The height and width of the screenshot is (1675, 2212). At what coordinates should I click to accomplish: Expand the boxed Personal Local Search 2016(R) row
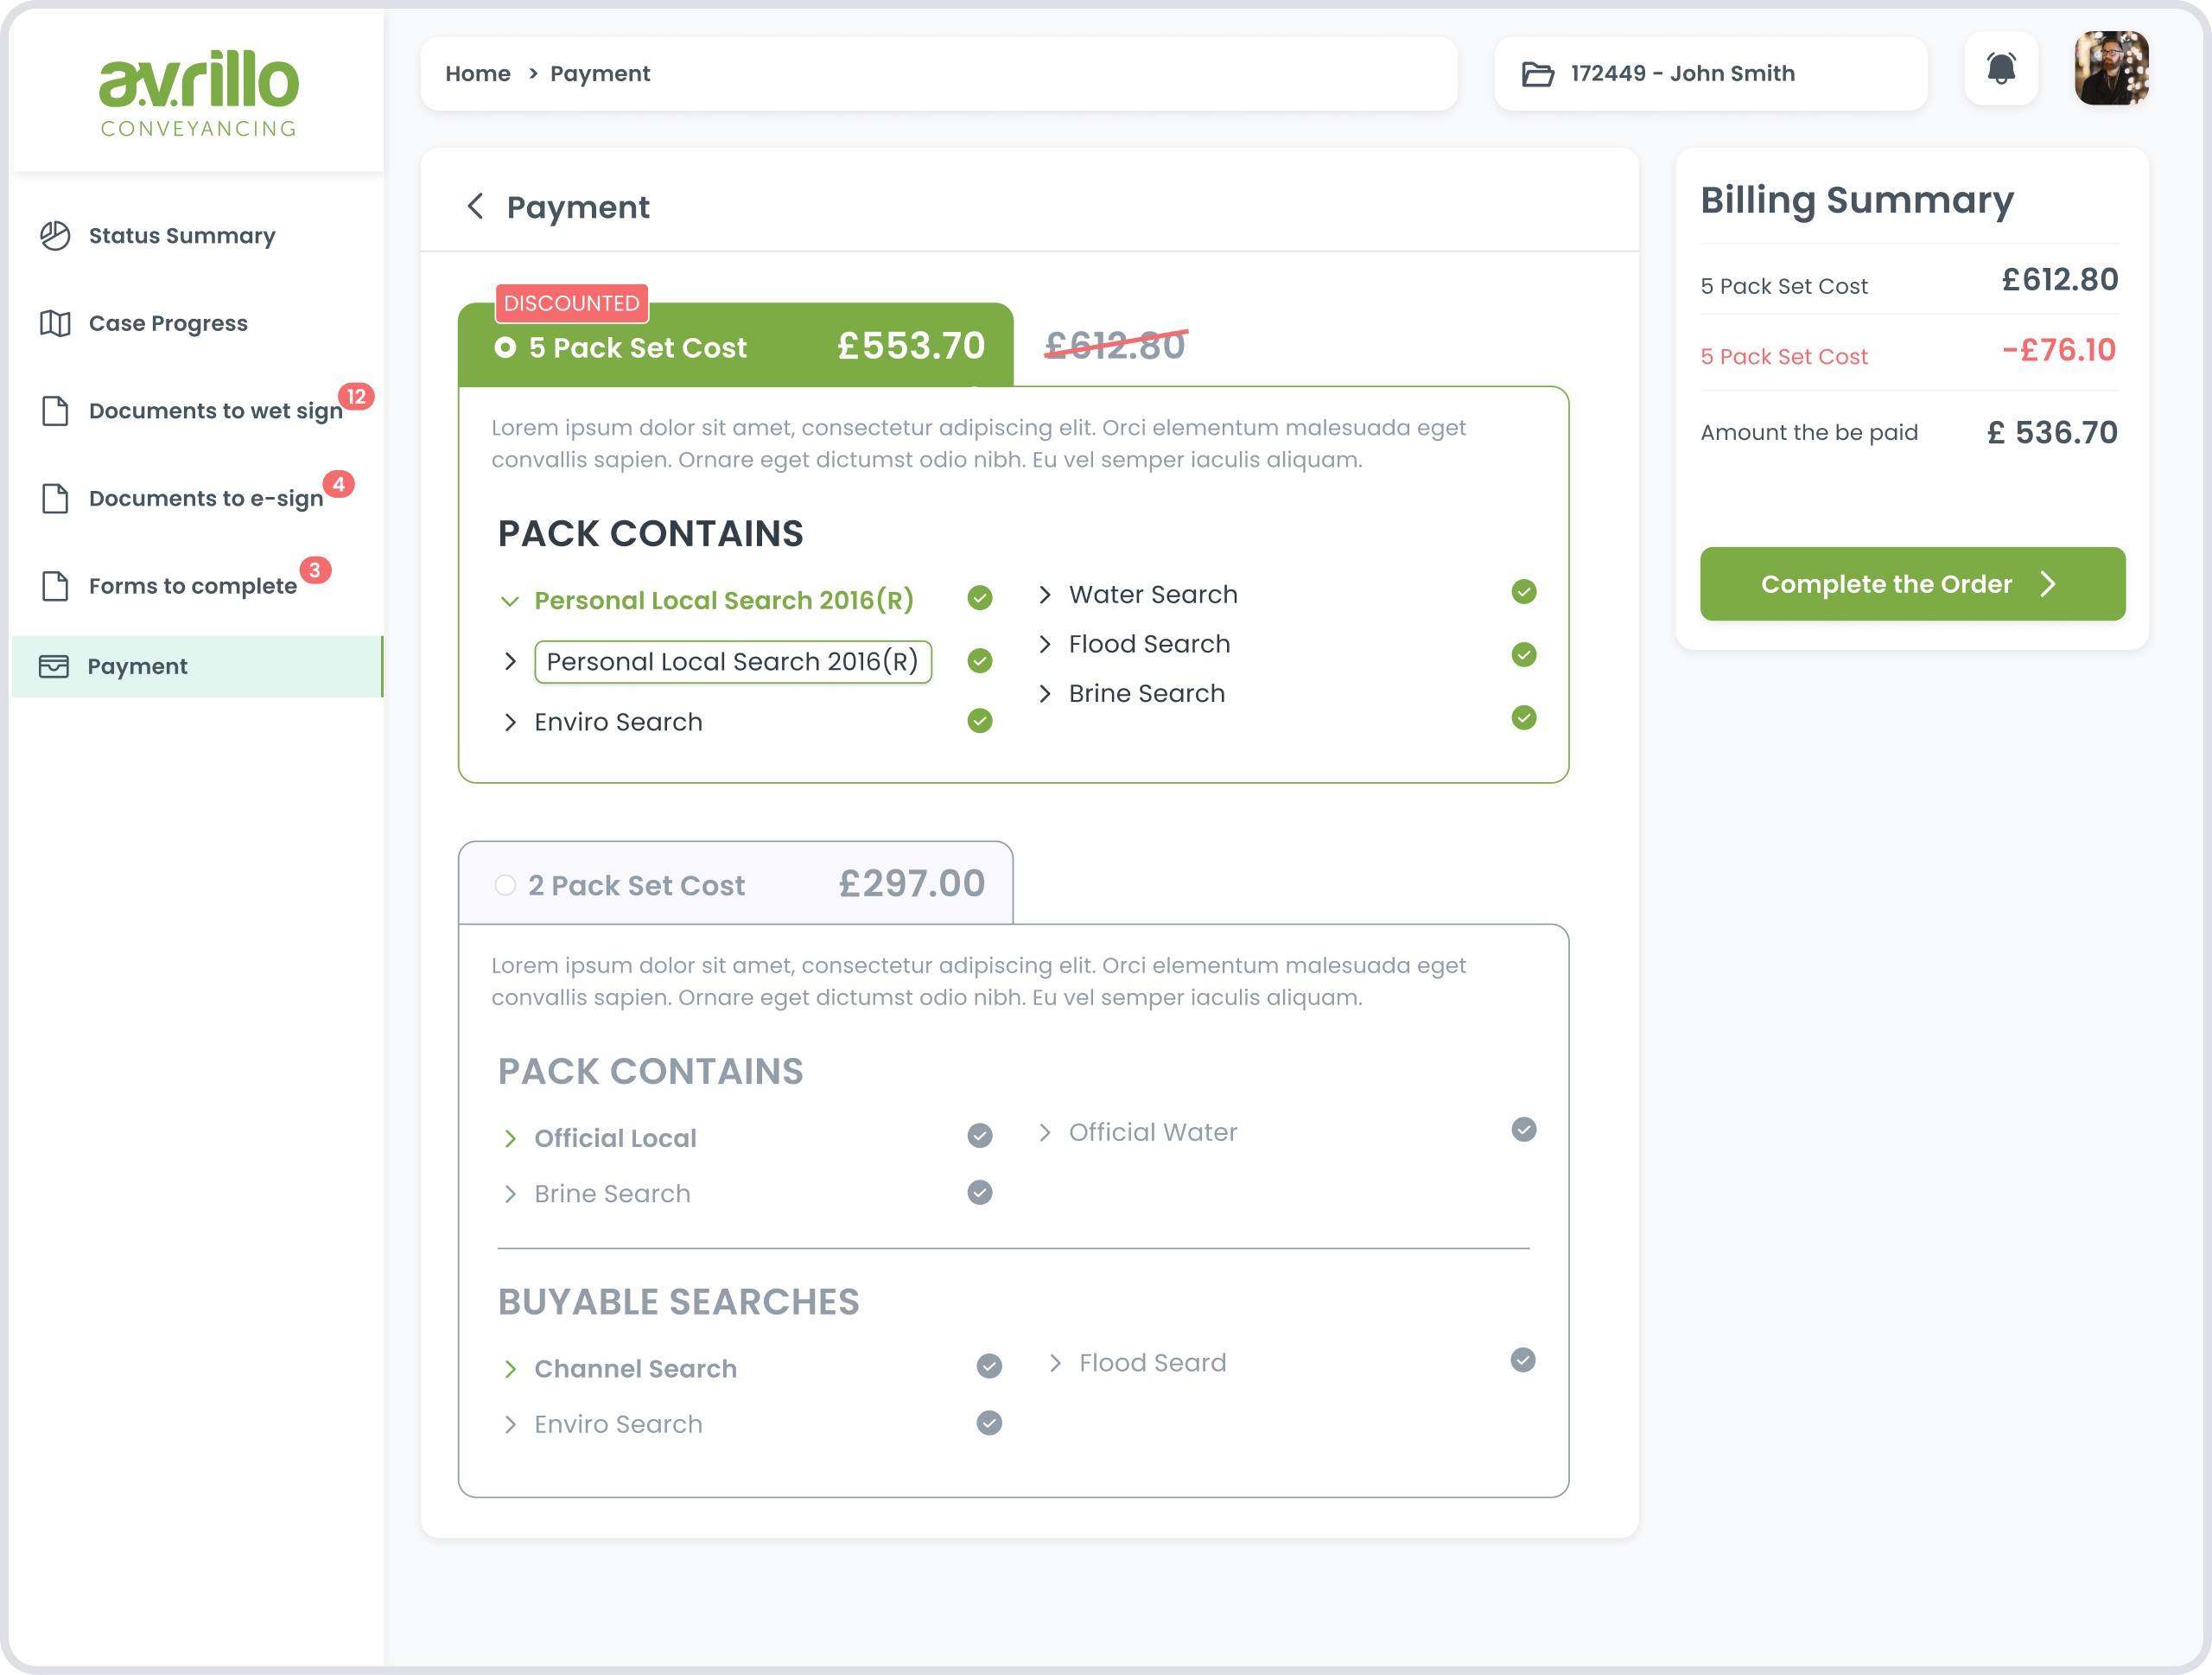point(510,661)
